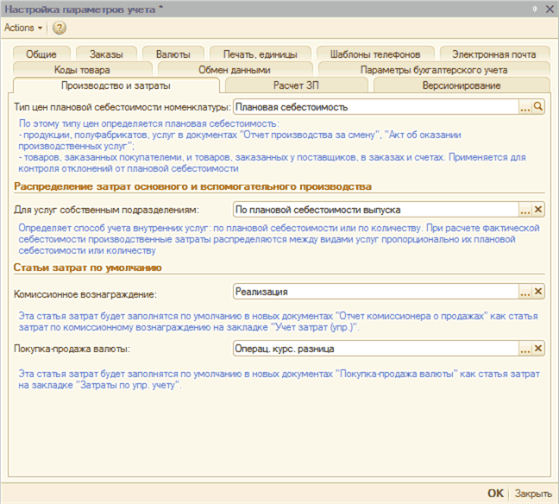Clear the Комиссионное вознаграждение field

pyautogui.click(x=539, y=293)
